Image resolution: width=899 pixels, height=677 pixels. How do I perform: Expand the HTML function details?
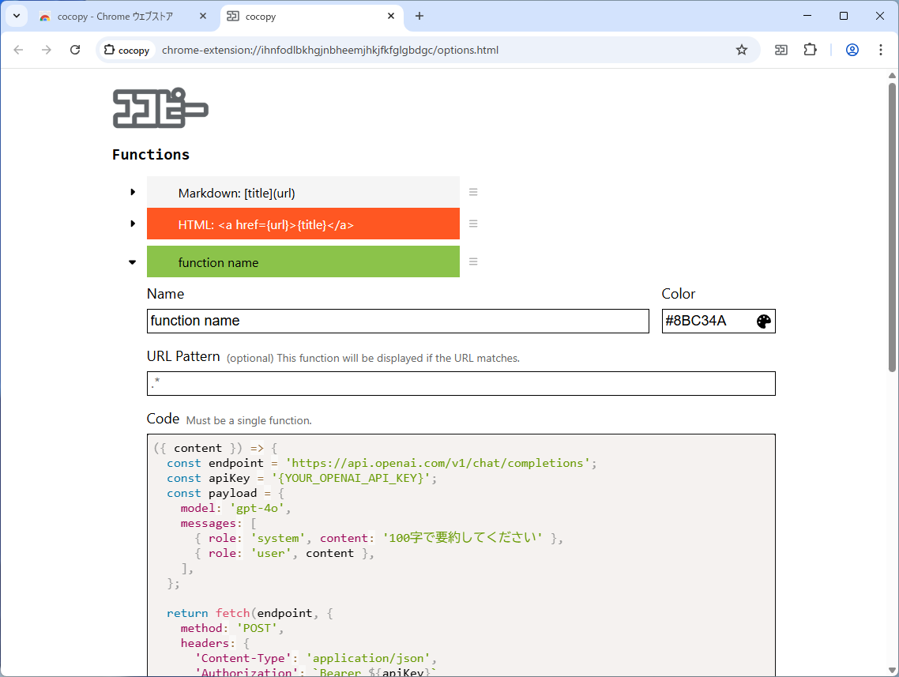(133, 224)
